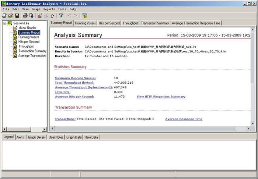Click the Print toolbar icon
The height and width of the screenshot is (179, 258).
[x=25, y=15]
